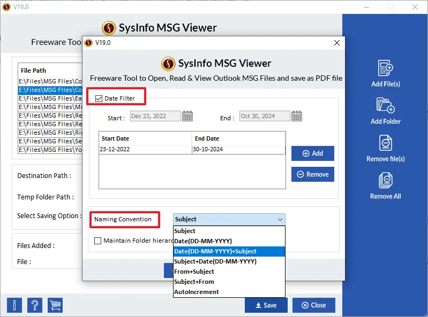This screenshot has width=428, height=317.
Task: Uncheck the Date Filter checkbox
Action: (99, 98)
